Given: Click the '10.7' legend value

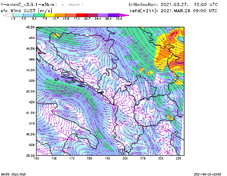Looking at the screenshot, I should click(x=55, y=19).
